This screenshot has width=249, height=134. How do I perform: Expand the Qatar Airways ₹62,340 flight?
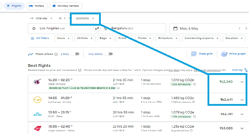pos(242,82)
